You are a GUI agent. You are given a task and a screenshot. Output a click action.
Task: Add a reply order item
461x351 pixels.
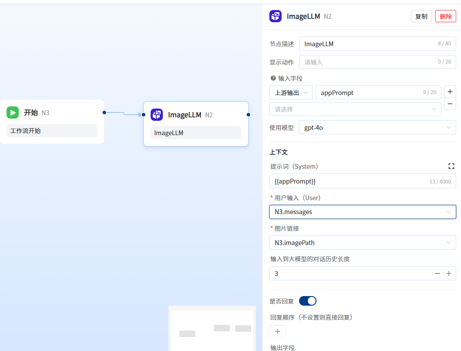[278, 331]
